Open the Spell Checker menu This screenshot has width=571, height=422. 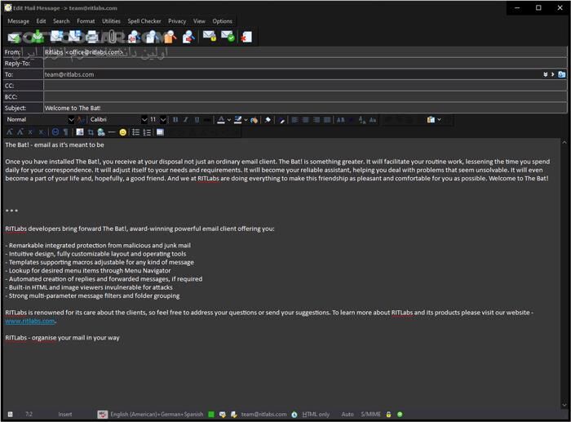(x=144, y=21)
